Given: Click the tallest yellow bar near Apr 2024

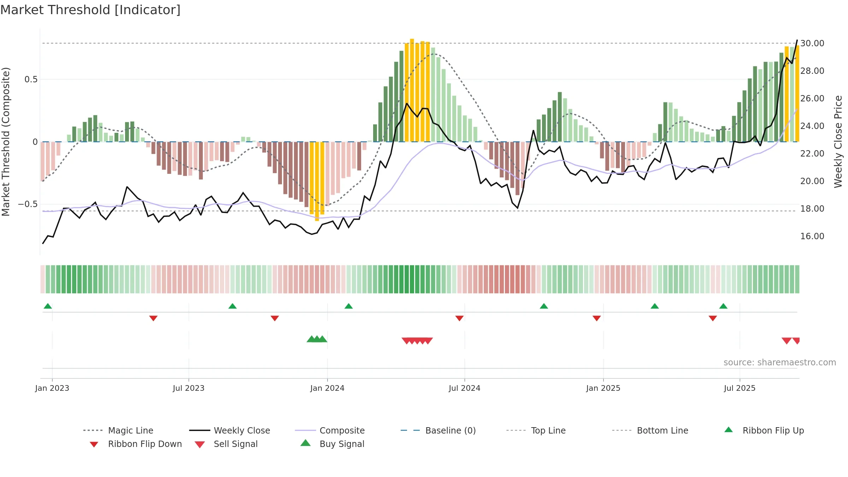Looking at the screenshot, I should (412, 90).
